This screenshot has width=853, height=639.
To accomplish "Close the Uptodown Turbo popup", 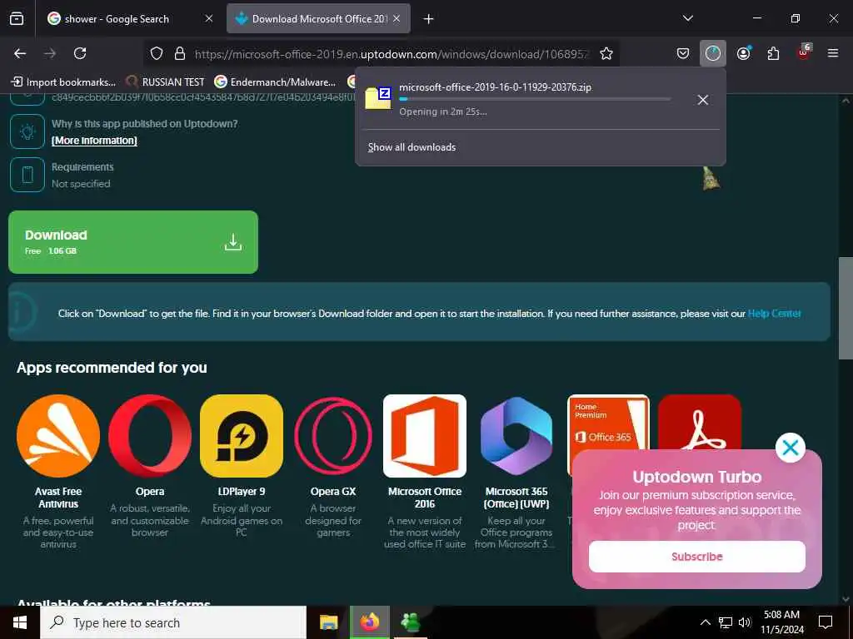I will [x=790, y=448].
